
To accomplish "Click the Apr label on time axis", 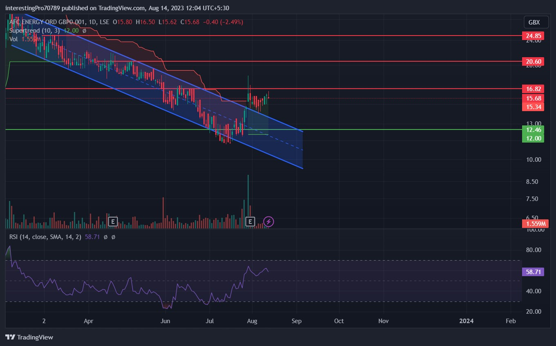I will (89, 321).
